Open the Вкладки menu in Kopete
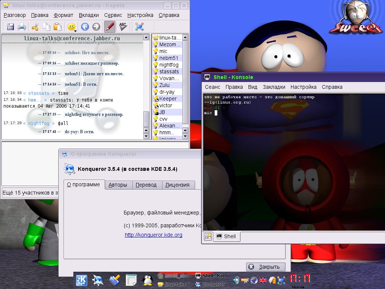 [x=89, y=15]
